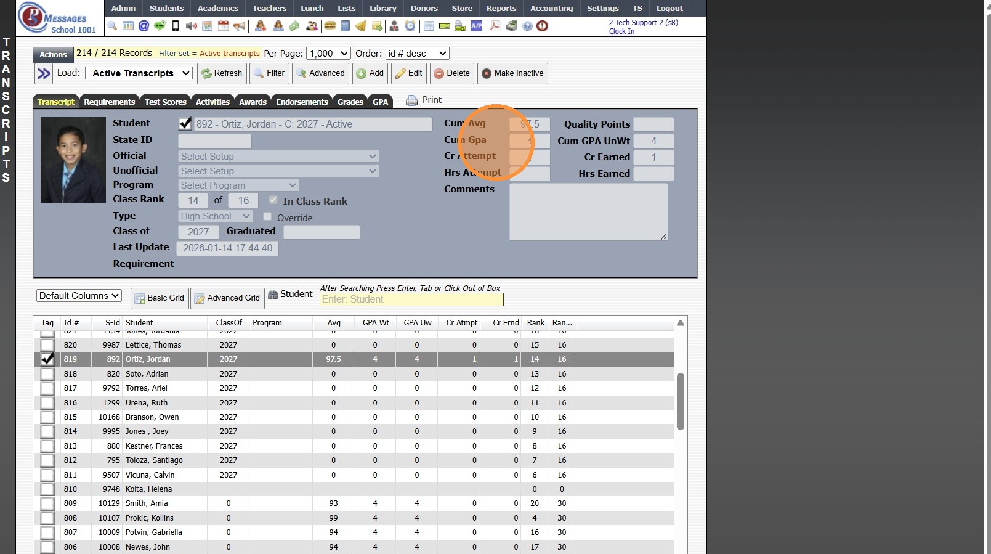
Task: Open the PDF document icon
Action: pos(495,26)
